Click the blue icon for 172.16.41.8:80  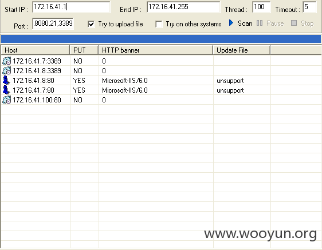6,81
